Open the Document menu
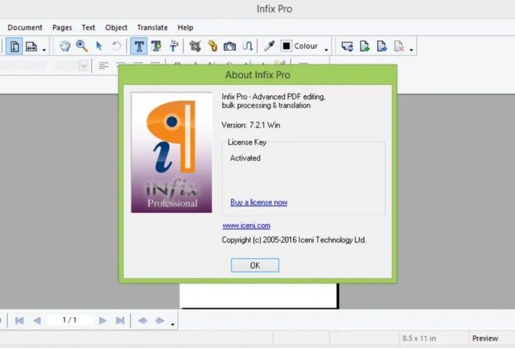Image resolution: width=515 pixels, height=348 pixels. pyautogui.click(x=25, y=28)
